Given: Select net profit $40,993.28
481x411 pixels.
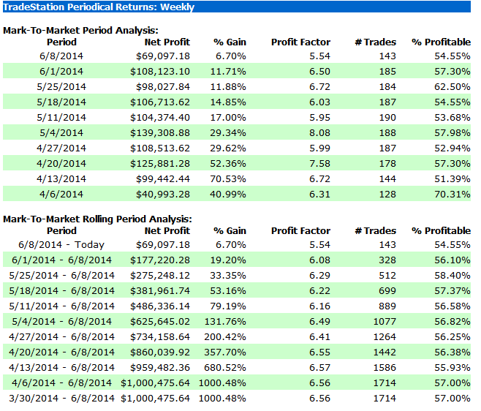Looking at the screenshot, I should (x=163, y=195).
